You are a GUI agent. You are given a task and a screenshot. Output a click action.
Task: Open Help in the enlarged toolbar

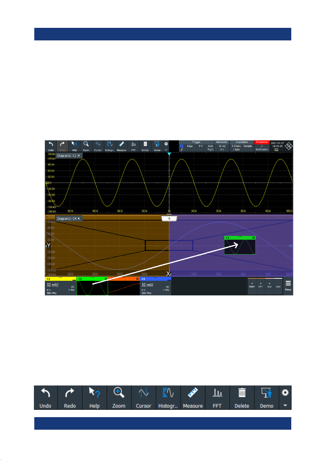[94, 397]
